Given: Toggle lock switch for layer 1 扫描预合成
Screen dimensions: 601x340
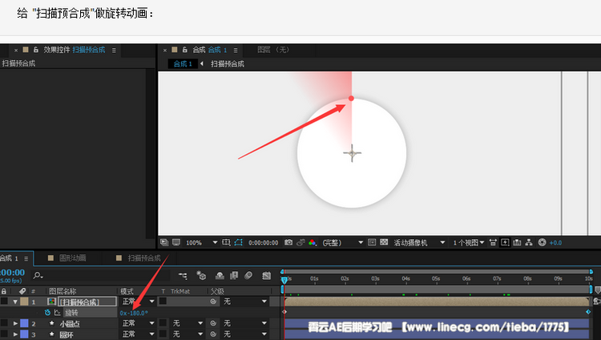Looking at the screenshot, I should (4, 302).
